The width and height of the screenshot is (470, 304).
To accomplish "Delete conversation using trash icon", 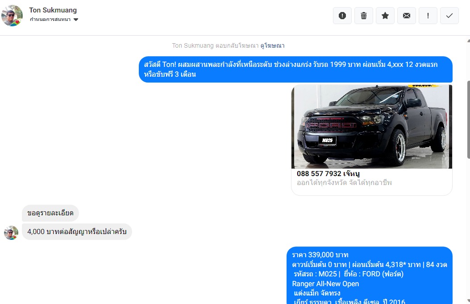I will tap(364, 16).
